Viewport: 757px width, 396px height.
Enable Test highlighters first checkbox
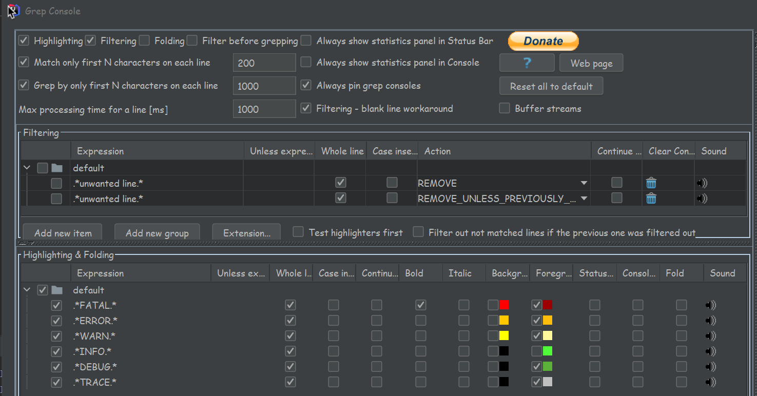pos(298,232)
